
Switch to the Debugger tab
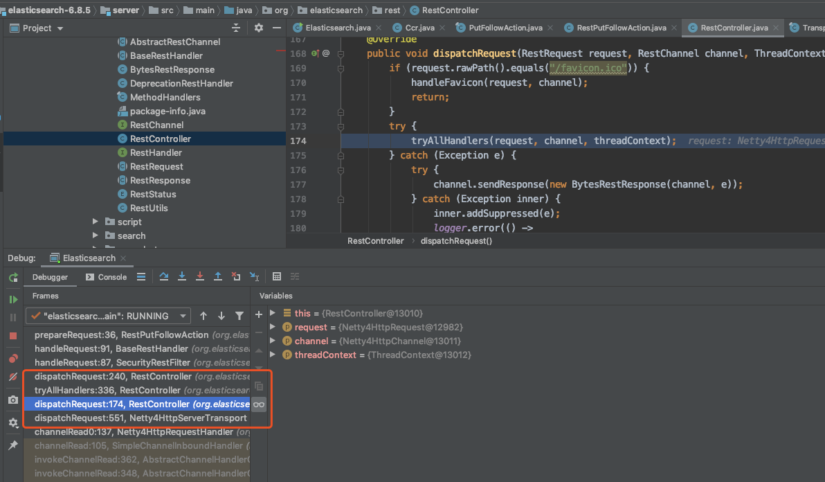coord(50,277)
